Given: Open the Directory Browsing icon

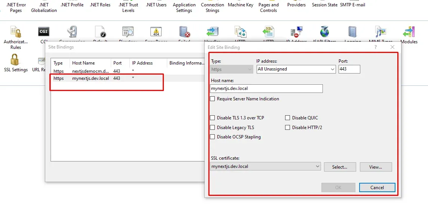Looking at the screenshot, I should pyautogui.click(x=128, y=32).
